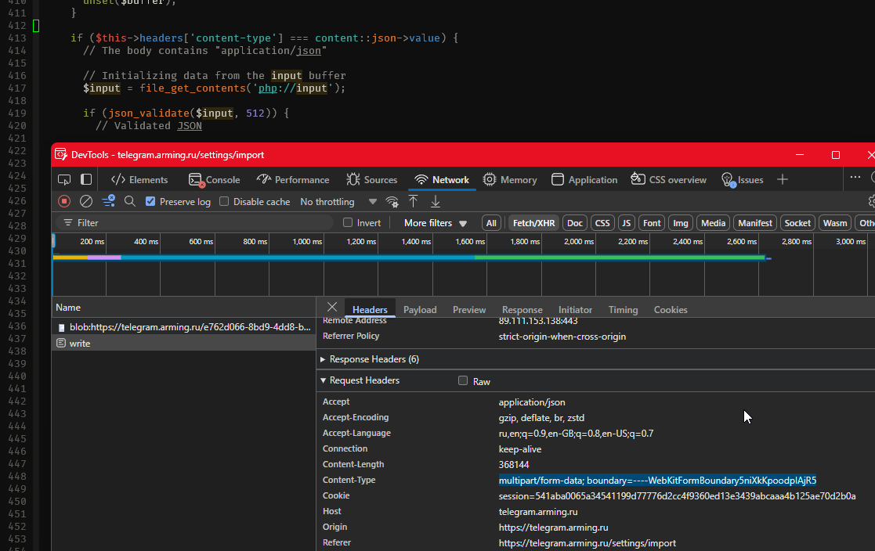Toggle Raw request headers checkbox
The height and width of the screenshot is (551, 875).
[463, 381]
